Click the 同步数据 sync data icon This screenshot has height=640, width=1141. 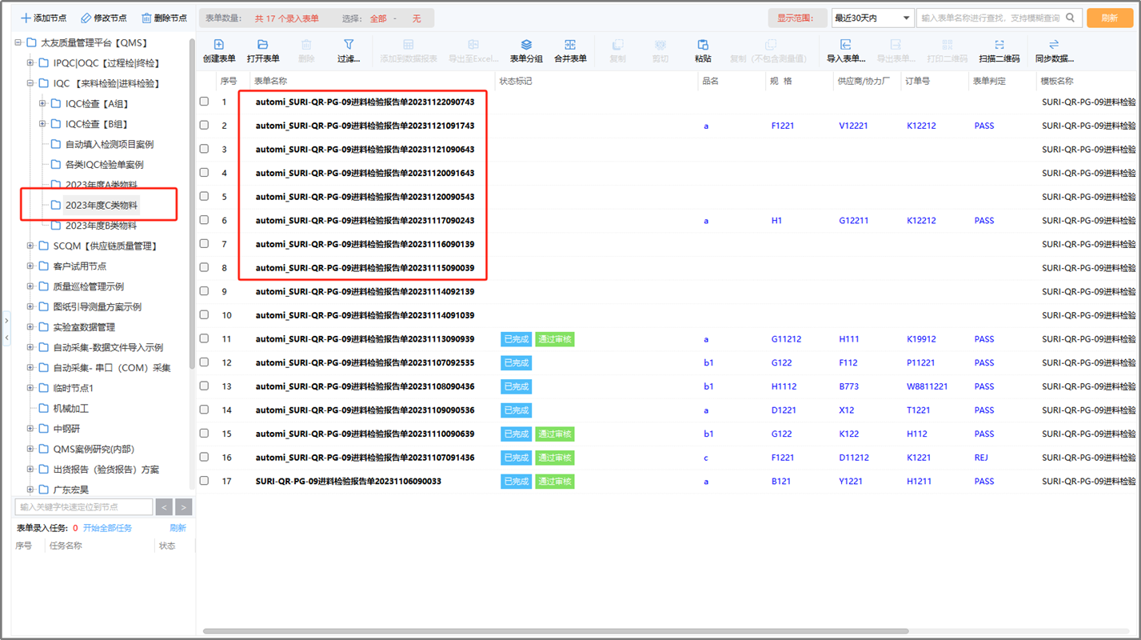[1053, 46]
